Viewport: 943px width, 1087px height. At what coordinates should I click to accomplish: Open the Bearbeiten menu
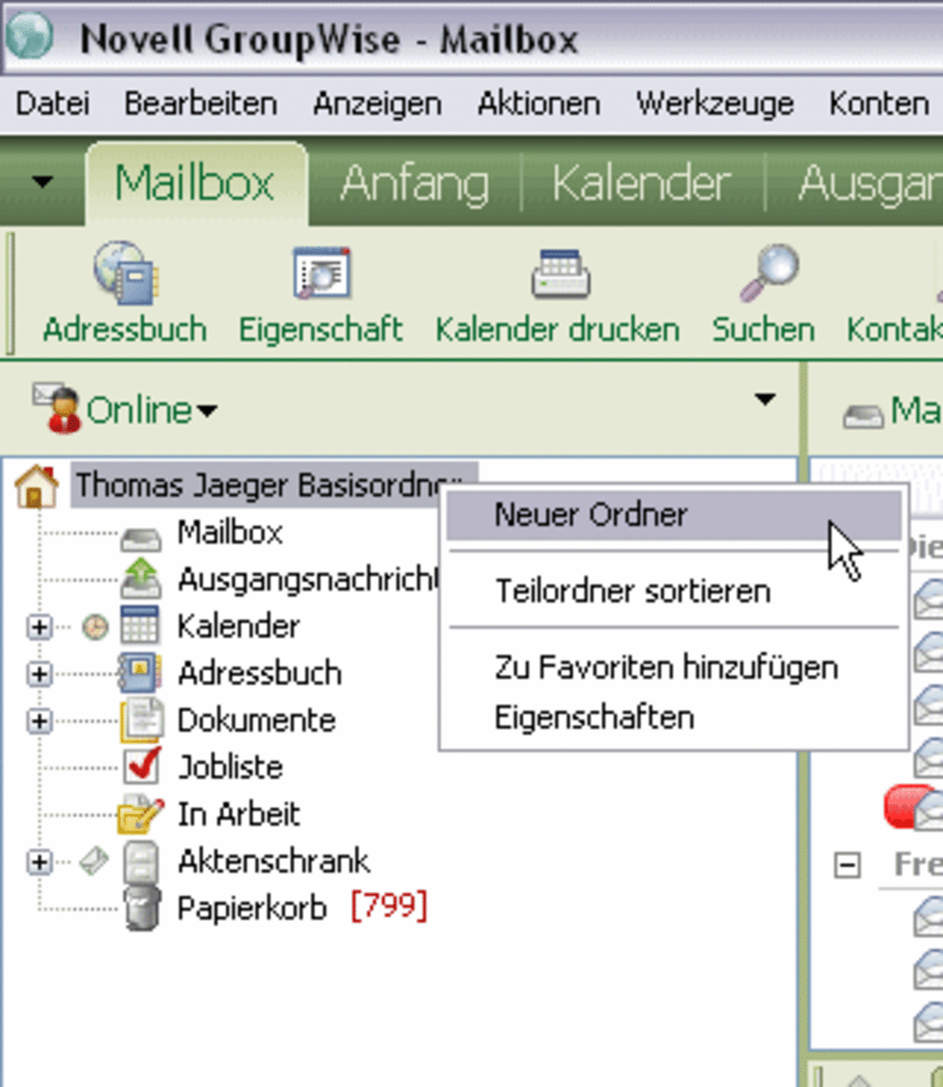click(201, 104)
